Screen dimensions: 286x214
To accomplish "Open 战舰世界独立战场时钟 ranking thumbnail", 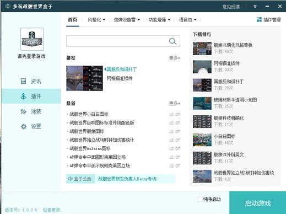I will point(202,176).
